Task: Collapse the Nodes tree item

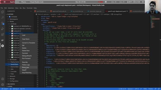Action: [8, 21]
